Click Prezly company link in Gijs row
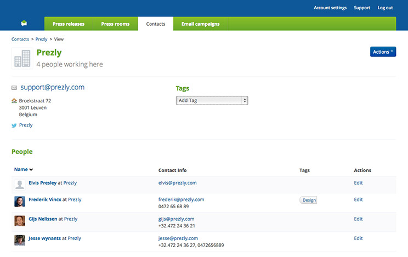The image size is (408, 257). point(71,219)
